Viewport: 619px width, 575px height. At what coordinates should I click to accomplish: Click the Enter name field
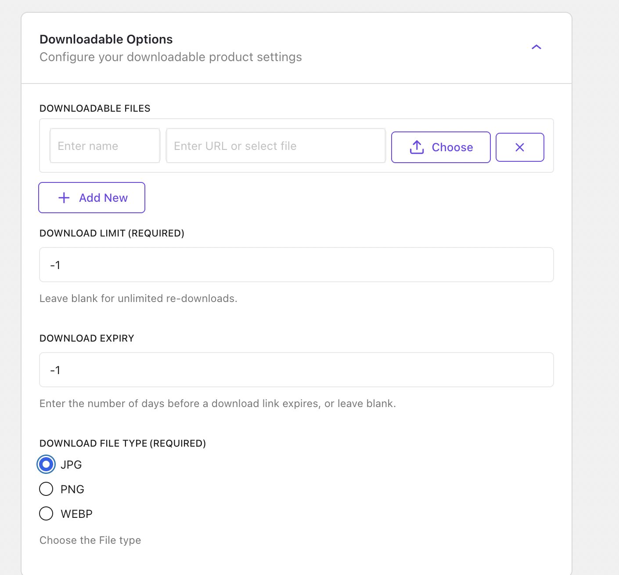pos(104,146)
